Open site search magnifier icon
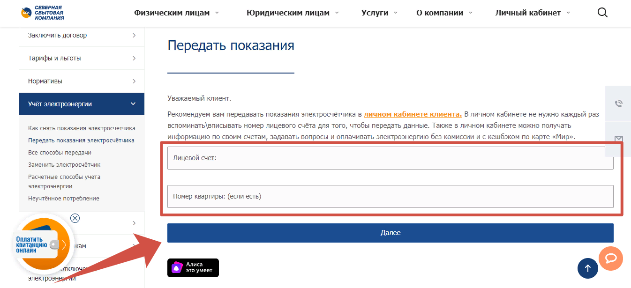Viewport: 631px width, 288px height. (x=602, y=13)
